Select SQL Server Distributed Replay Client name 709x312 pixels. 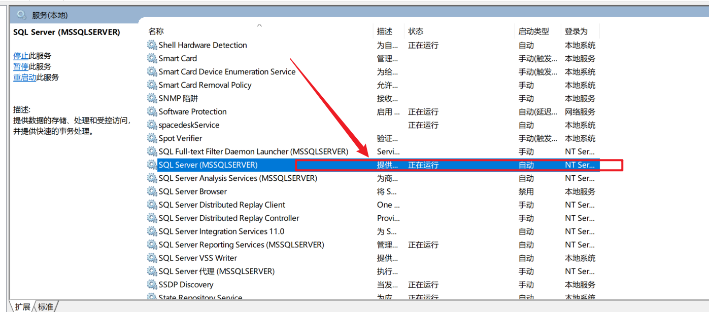coord(222,205)
